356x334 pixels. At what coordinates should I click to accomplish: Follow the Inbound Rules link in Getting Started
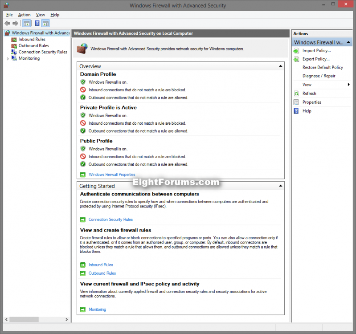(x=101, y=265)
